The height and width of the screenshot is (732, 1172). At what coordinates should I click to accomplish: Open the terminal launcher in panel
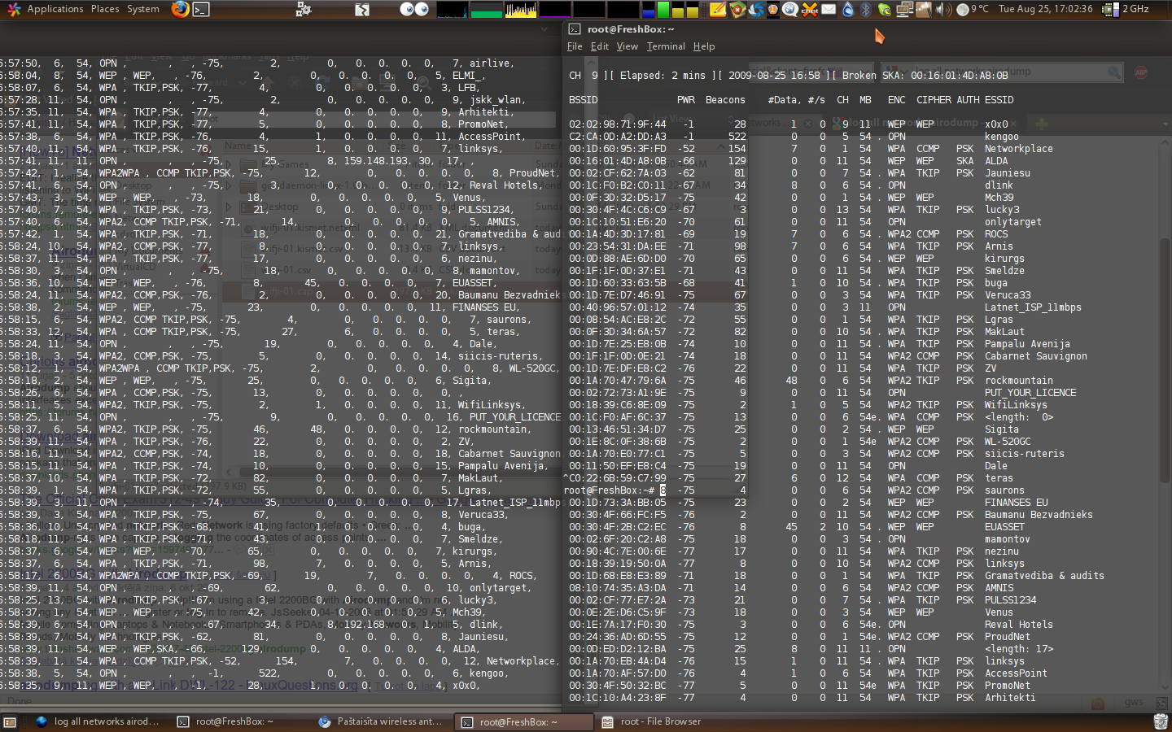point(201,9)
